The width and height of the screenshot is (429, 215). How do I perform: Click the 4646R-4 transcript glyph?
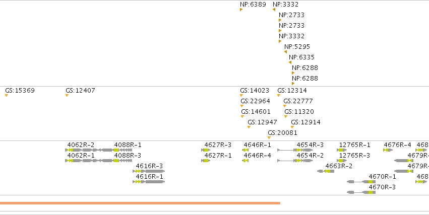[x=246, y=161]
